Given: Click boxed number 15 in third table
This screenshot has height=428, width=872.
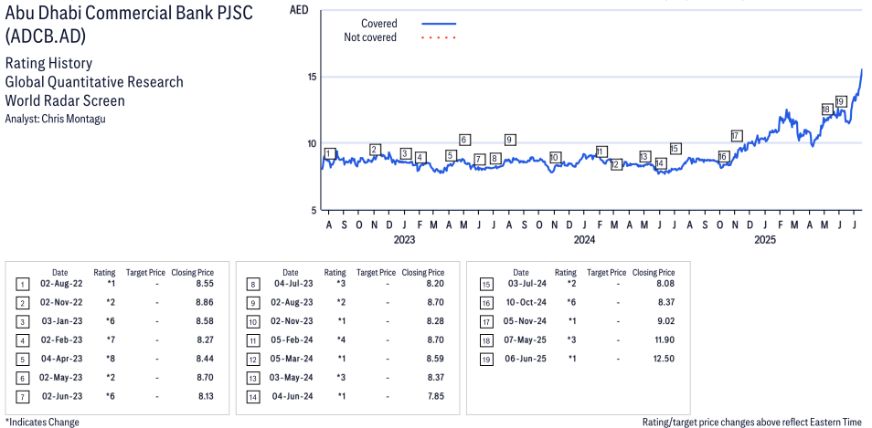Looking at the screenshot, I should coord(486,286).
